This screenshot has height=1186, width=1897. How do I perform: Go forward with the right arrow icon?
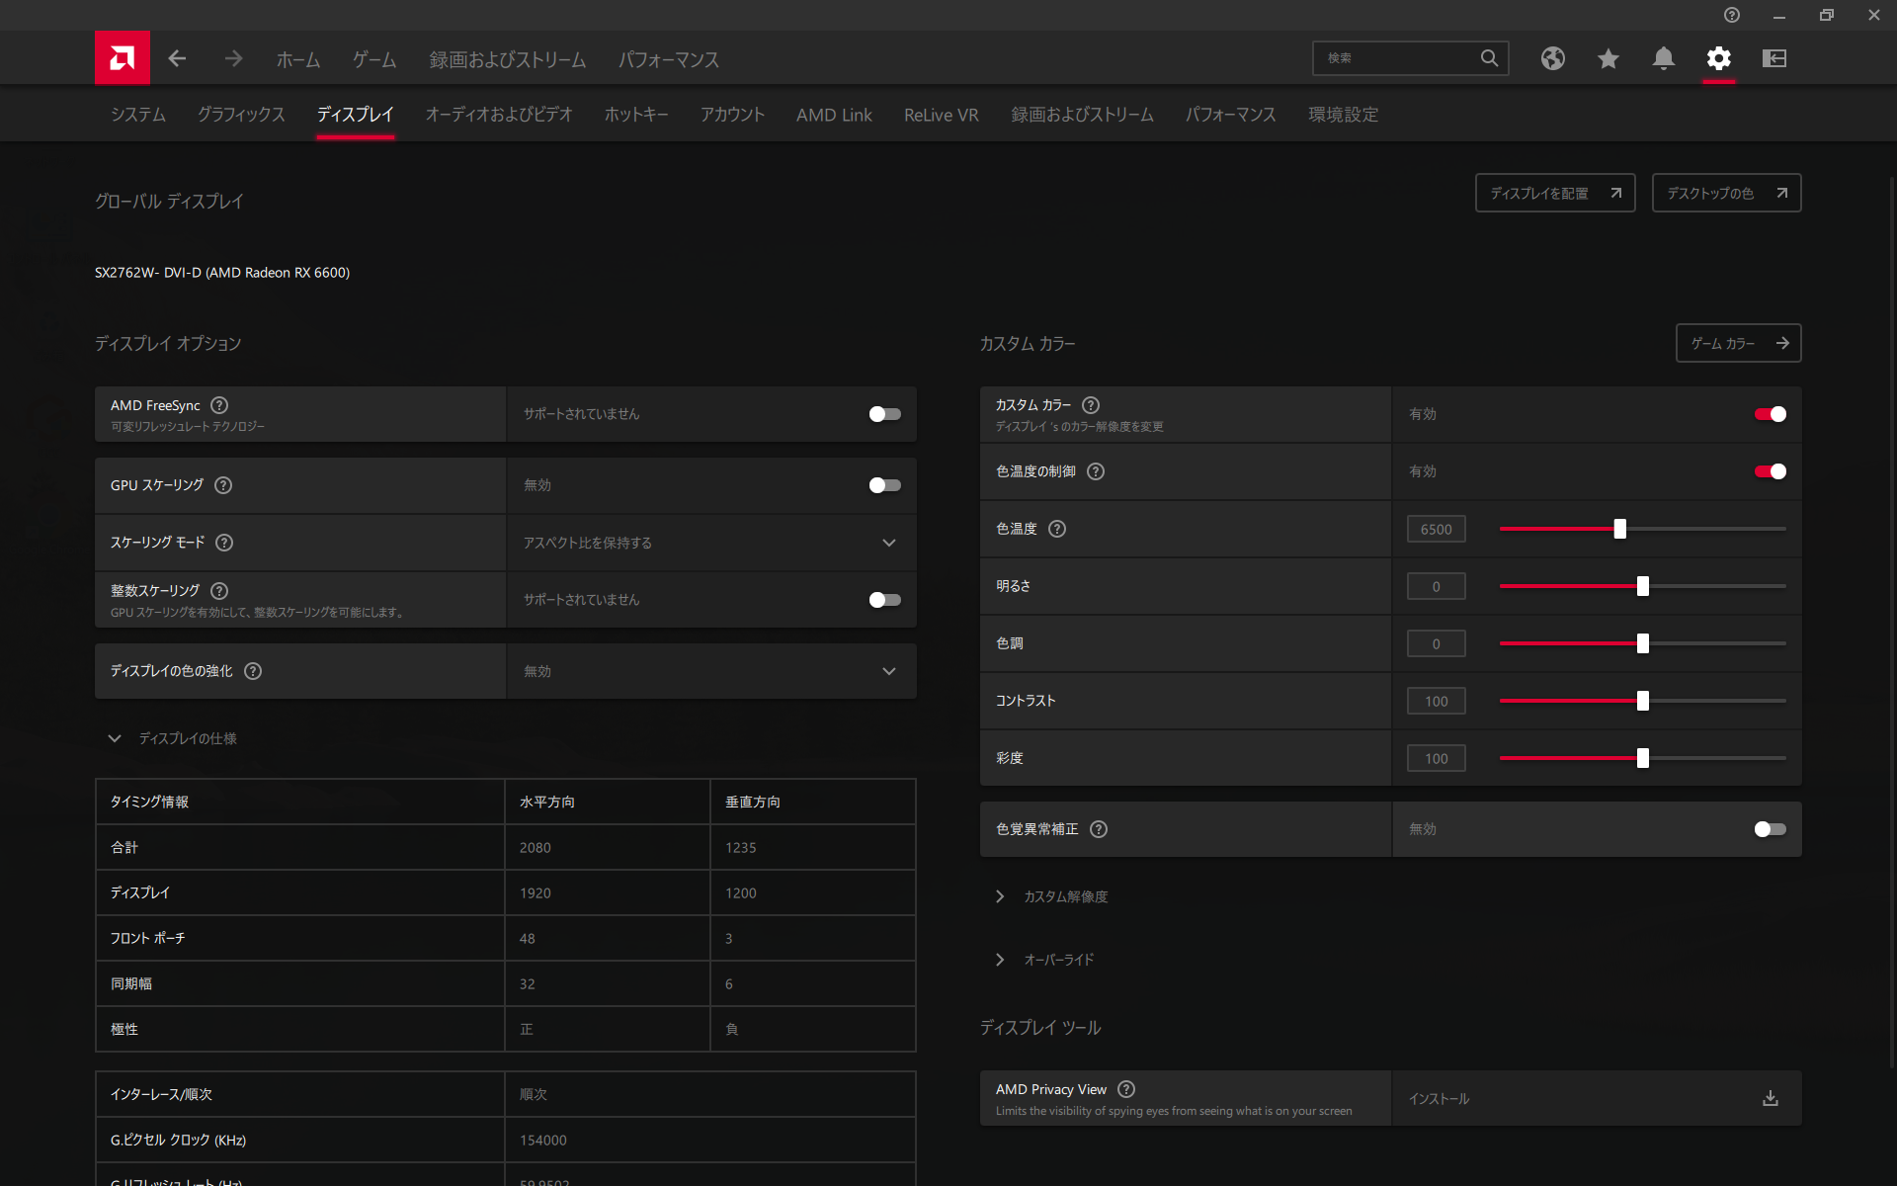233,58
